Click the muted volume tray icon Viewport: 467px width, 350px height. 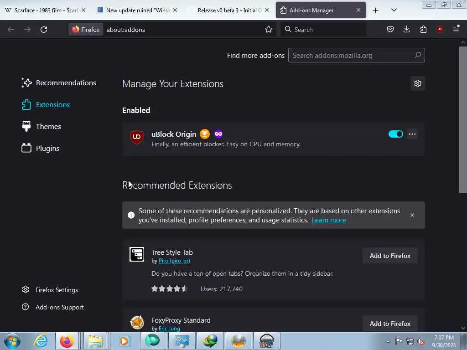coord(421,341)
